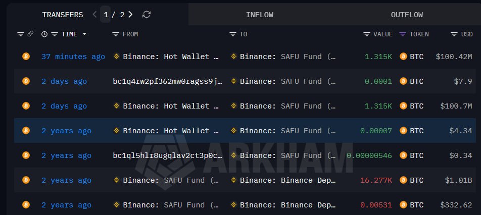This screenshot has height=215, width=481.
Task: Go to next transfers page
Action: click(131, 15)
